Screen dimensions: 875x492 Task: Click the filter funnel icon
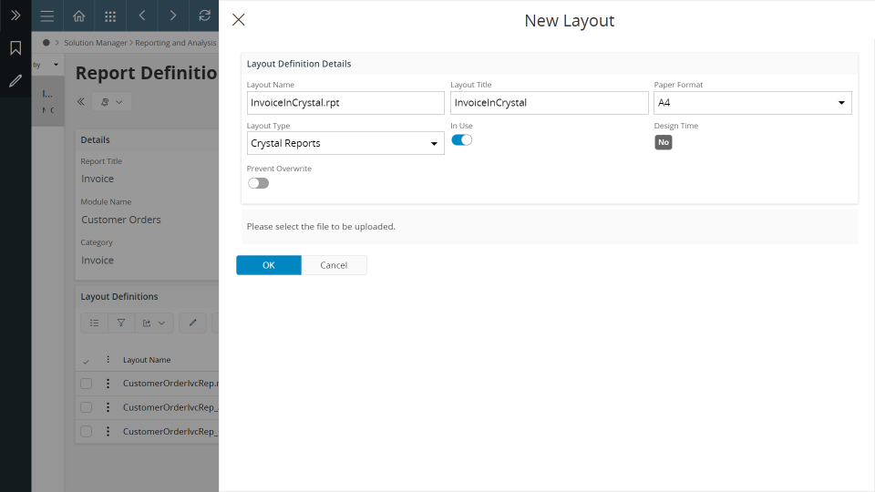tap(121, 323)
